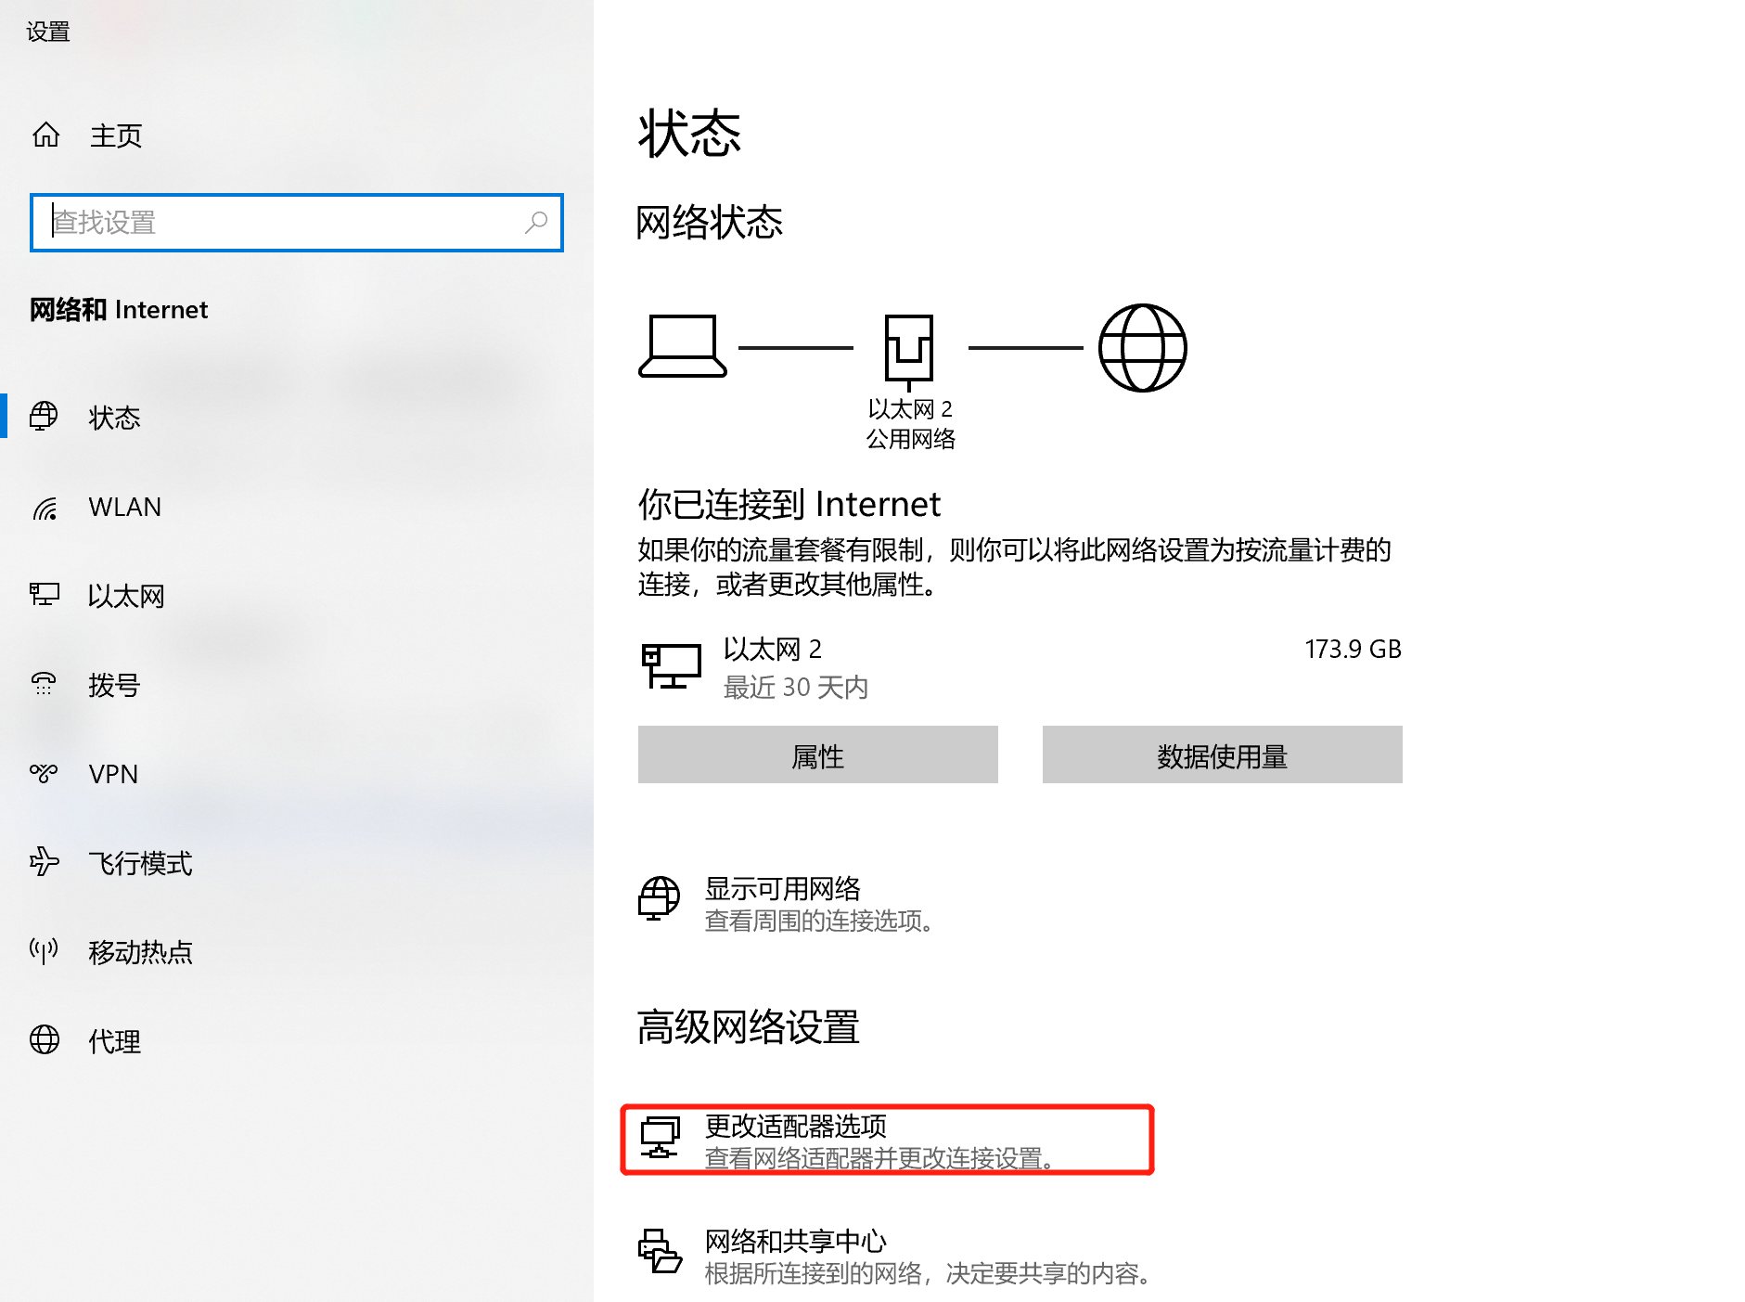Open WLAN via its Wi-Fi icon

pos(45,508)
